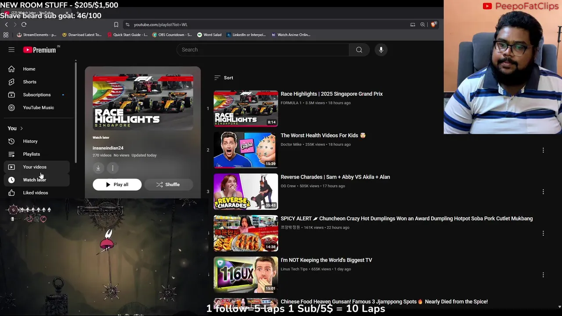This screenshot has width=562, height=316.
Task: Open Race Highlights 2025 Singapore title link
Action: pyautogui.click(x=331, y=94)
